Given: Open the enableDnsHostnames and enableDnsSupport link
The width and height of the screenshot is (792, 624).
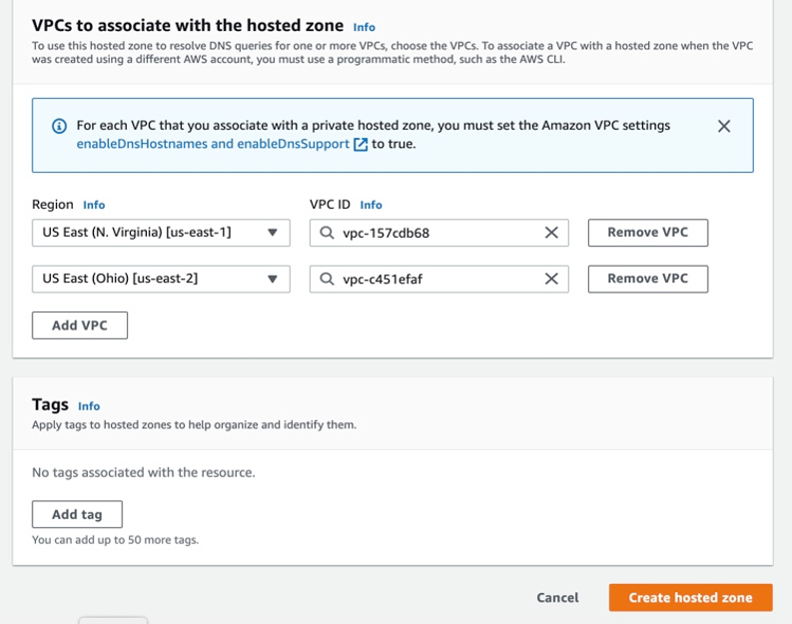Looking at the screenshot, I should click(213, 144).
